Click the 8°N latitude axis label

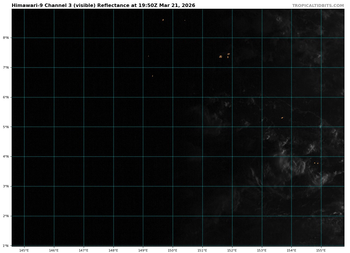pyautogui.click(x=6, y=38)
